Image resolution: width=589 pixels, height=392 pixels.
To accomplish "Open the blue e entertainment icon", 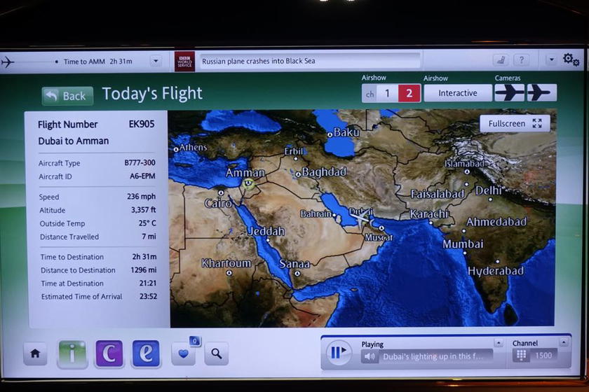I will [x=146, y=353].
